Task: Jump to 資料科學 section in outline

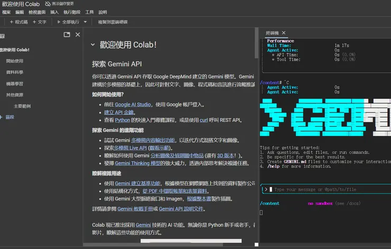Action: (15, 72)
